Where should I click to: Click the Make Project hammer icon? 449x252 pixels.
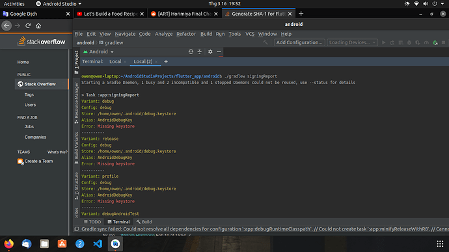click(x=265, y=42)
